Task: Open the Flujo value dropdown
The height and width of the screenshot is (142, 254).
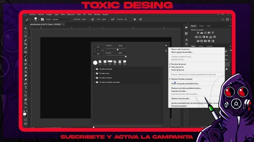Action: click(x=108, y=19)
